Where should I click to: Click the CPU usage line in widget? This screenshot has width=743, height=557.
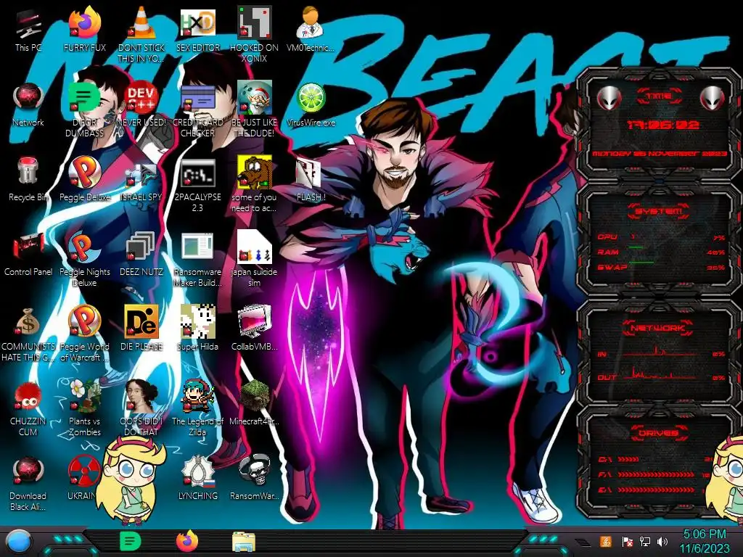pos(661,237)
